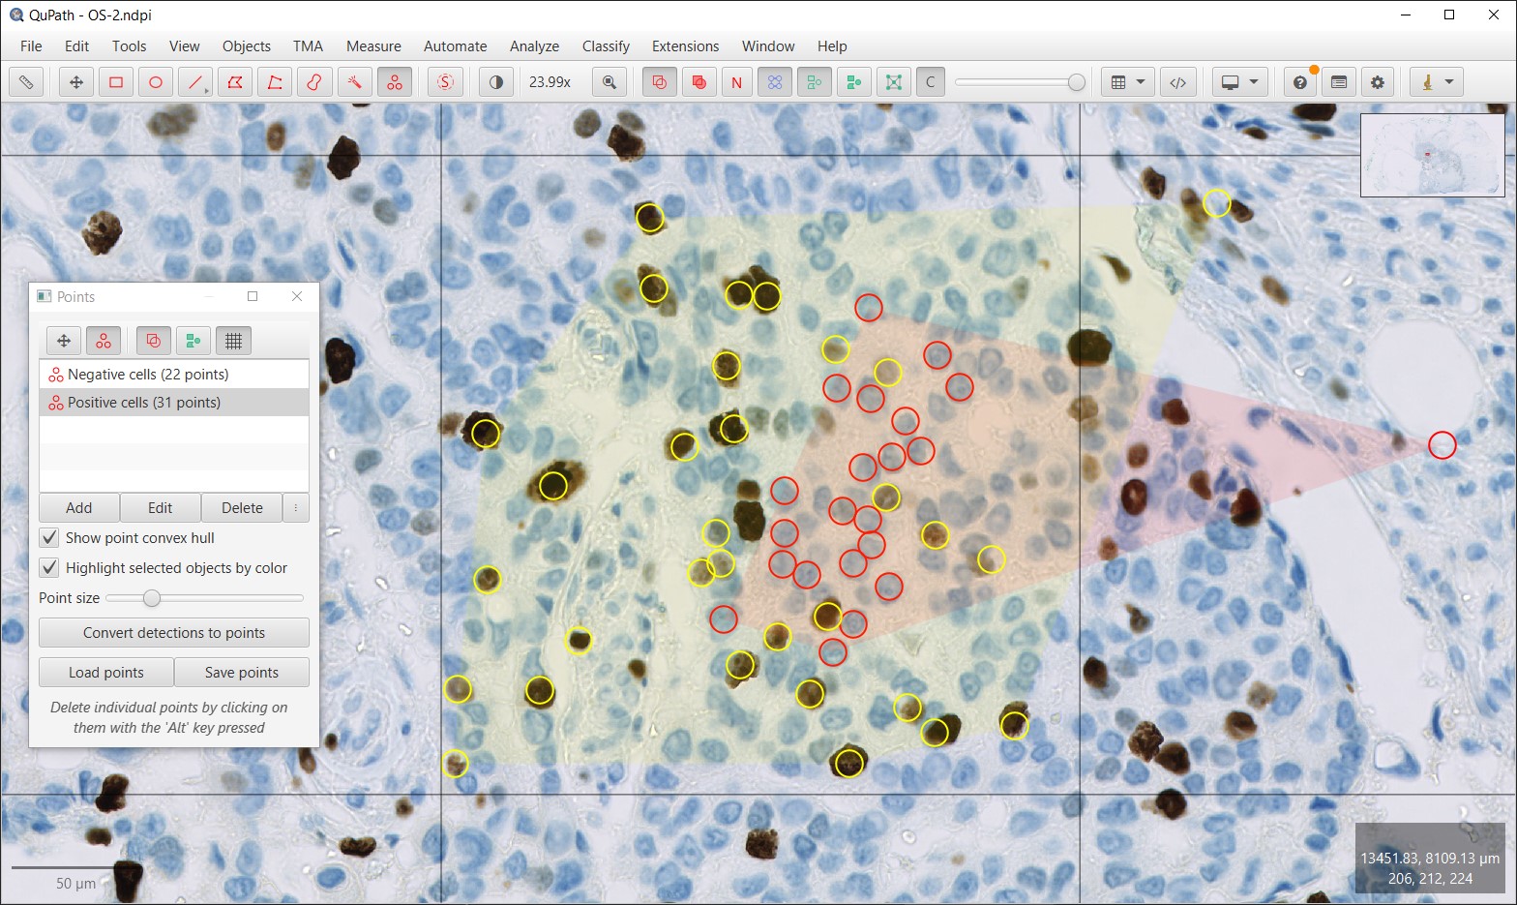
Task: Toggle Highlight selected objects by color
Action: coord(49,567)
